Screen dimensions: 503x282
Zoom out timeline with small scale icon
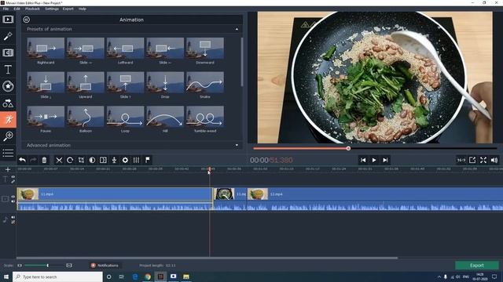point(20,266)
